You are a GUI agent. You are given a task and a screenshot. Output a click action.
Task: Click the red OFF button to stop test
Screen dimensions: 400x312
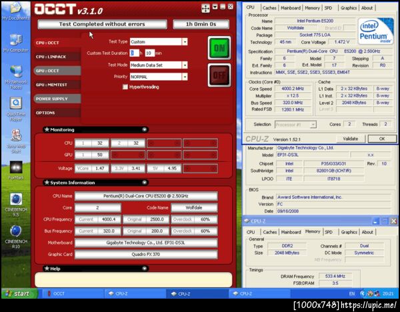click(219, 75)
